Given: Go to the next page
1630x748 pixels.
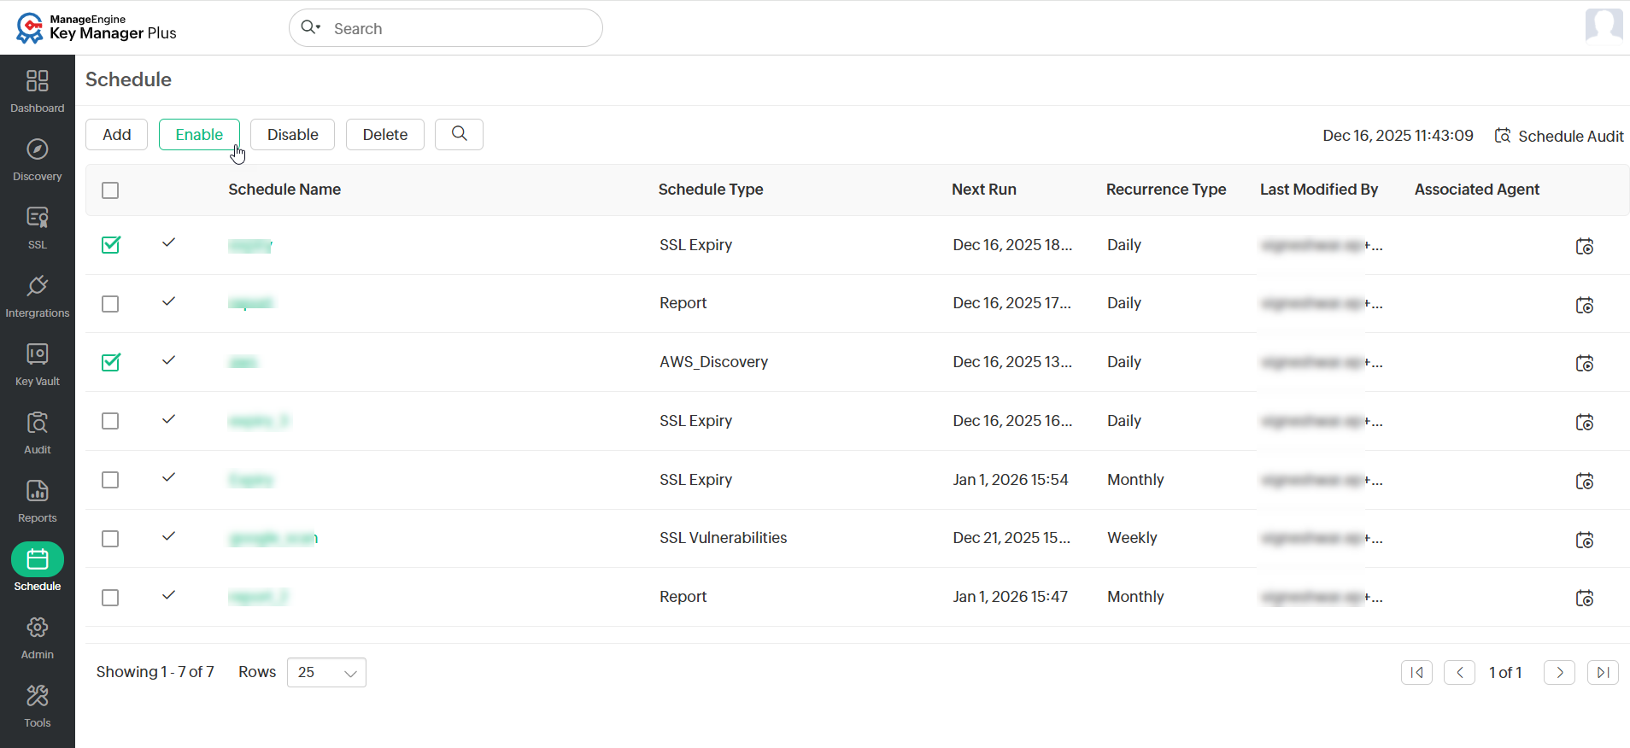Looking at the screenshot, I should [x=1559, y=673].
